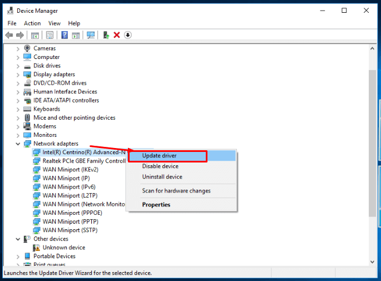Click the red X uninstall device icon
This screenshot has width=381, height=281.
[x=117, y=35]
